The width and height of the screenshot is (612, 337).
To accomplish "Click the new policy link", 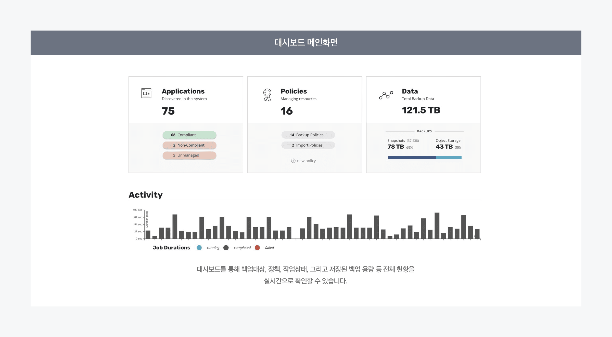I will pos(306,161).
